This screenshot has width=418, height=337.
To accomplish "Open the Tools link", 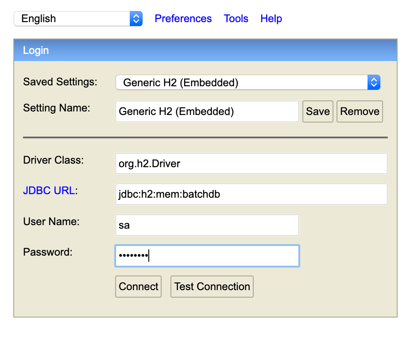I will point(236,19).
